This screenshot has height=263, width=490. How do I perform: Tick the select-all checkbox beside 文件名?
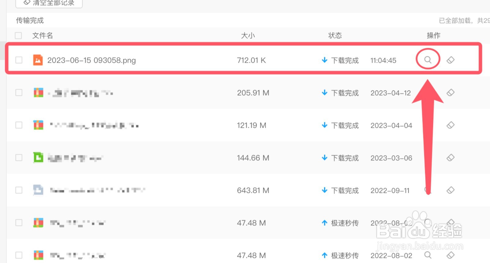tap(19, 36)
